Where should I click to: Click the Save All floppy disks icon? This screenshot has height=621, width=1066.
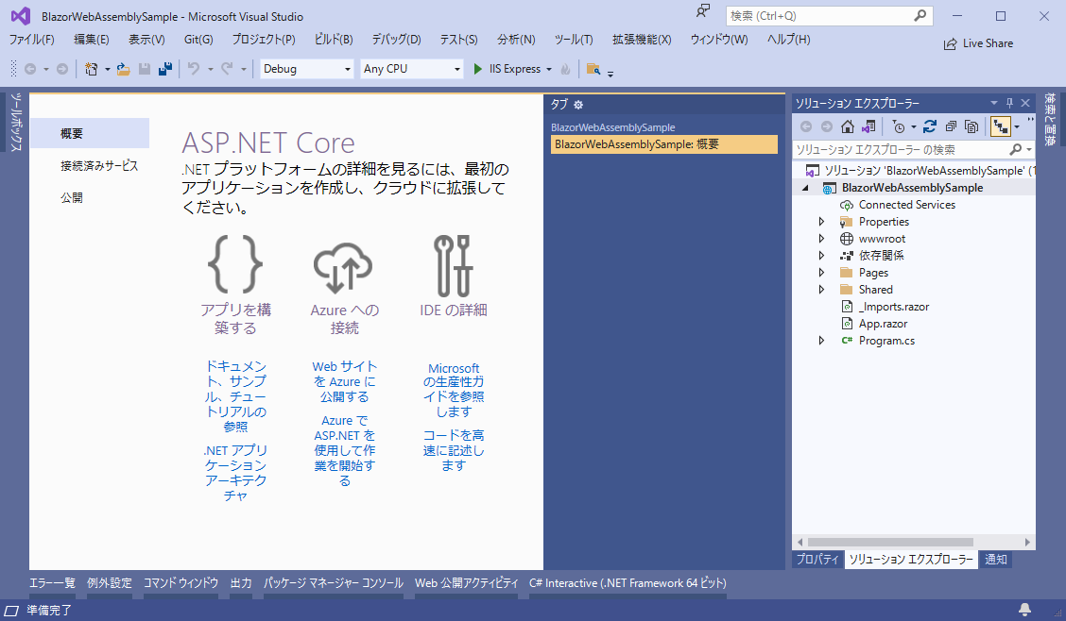point(164,69)
